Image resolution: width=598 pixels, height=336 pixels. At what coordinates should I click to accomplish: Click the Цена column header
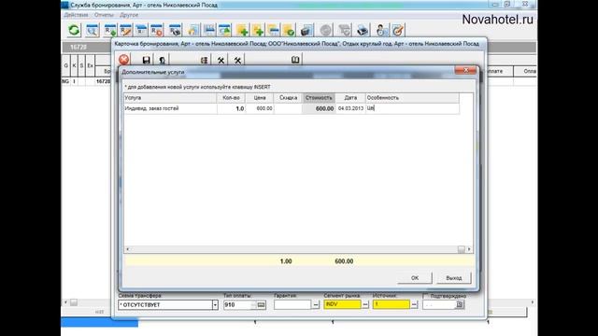260,98
